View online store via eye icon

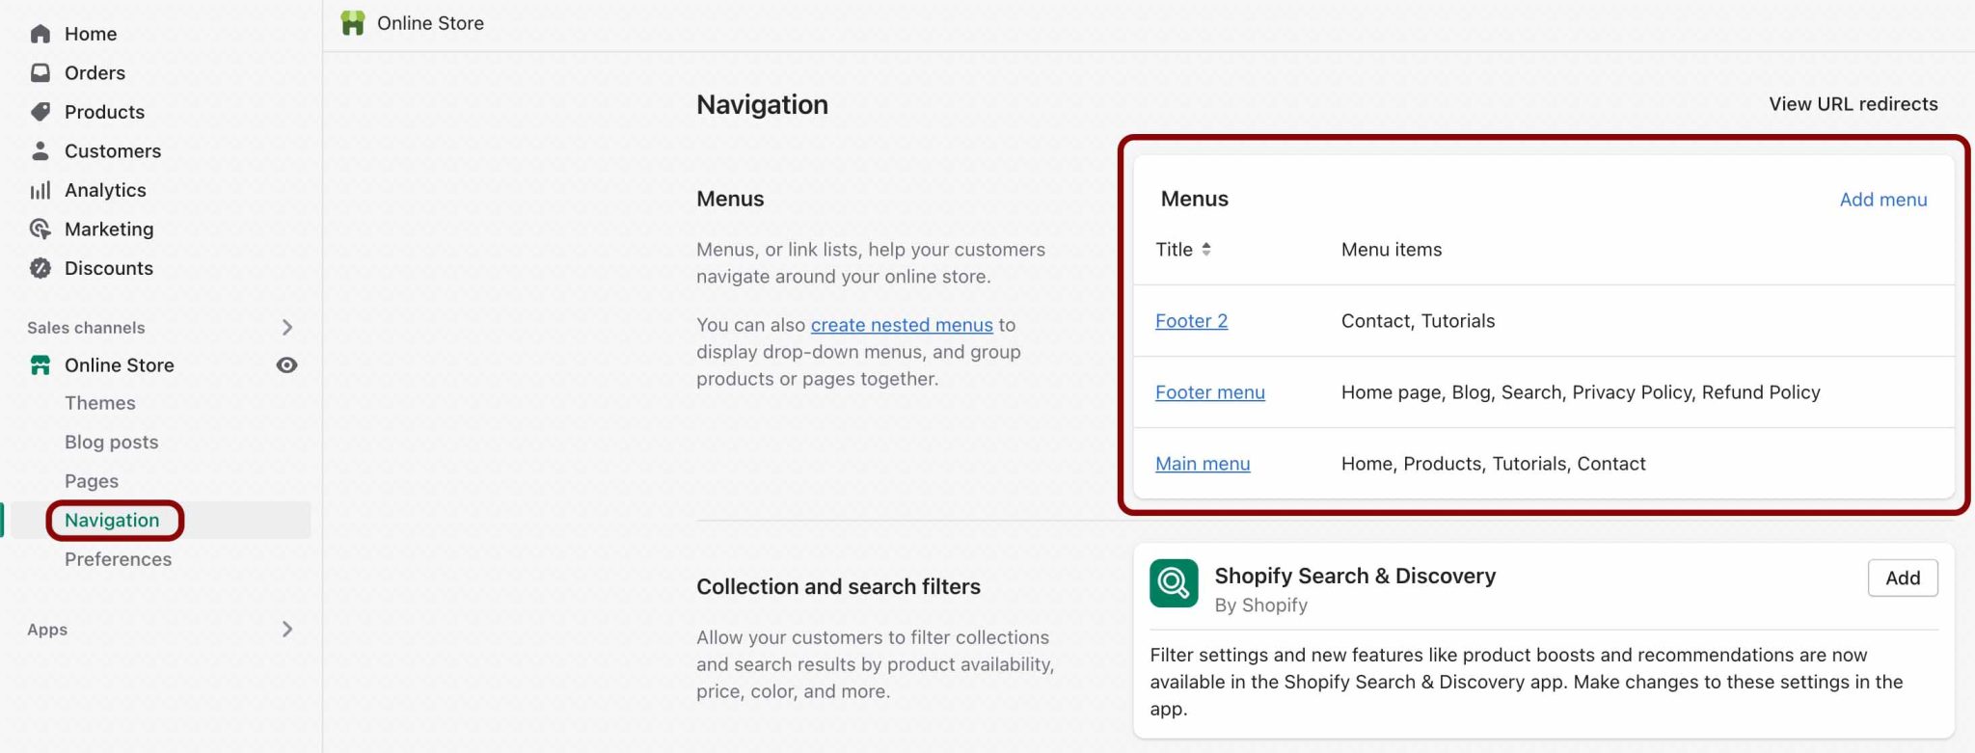[286, 365]
